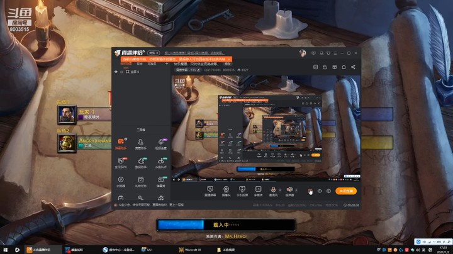Open the middle-row center tool with green badge
453x254 pixels.
coord(141,163)
